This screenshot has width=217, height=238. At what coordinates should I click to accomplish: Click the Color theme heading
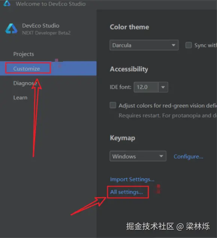coord(129,27)
